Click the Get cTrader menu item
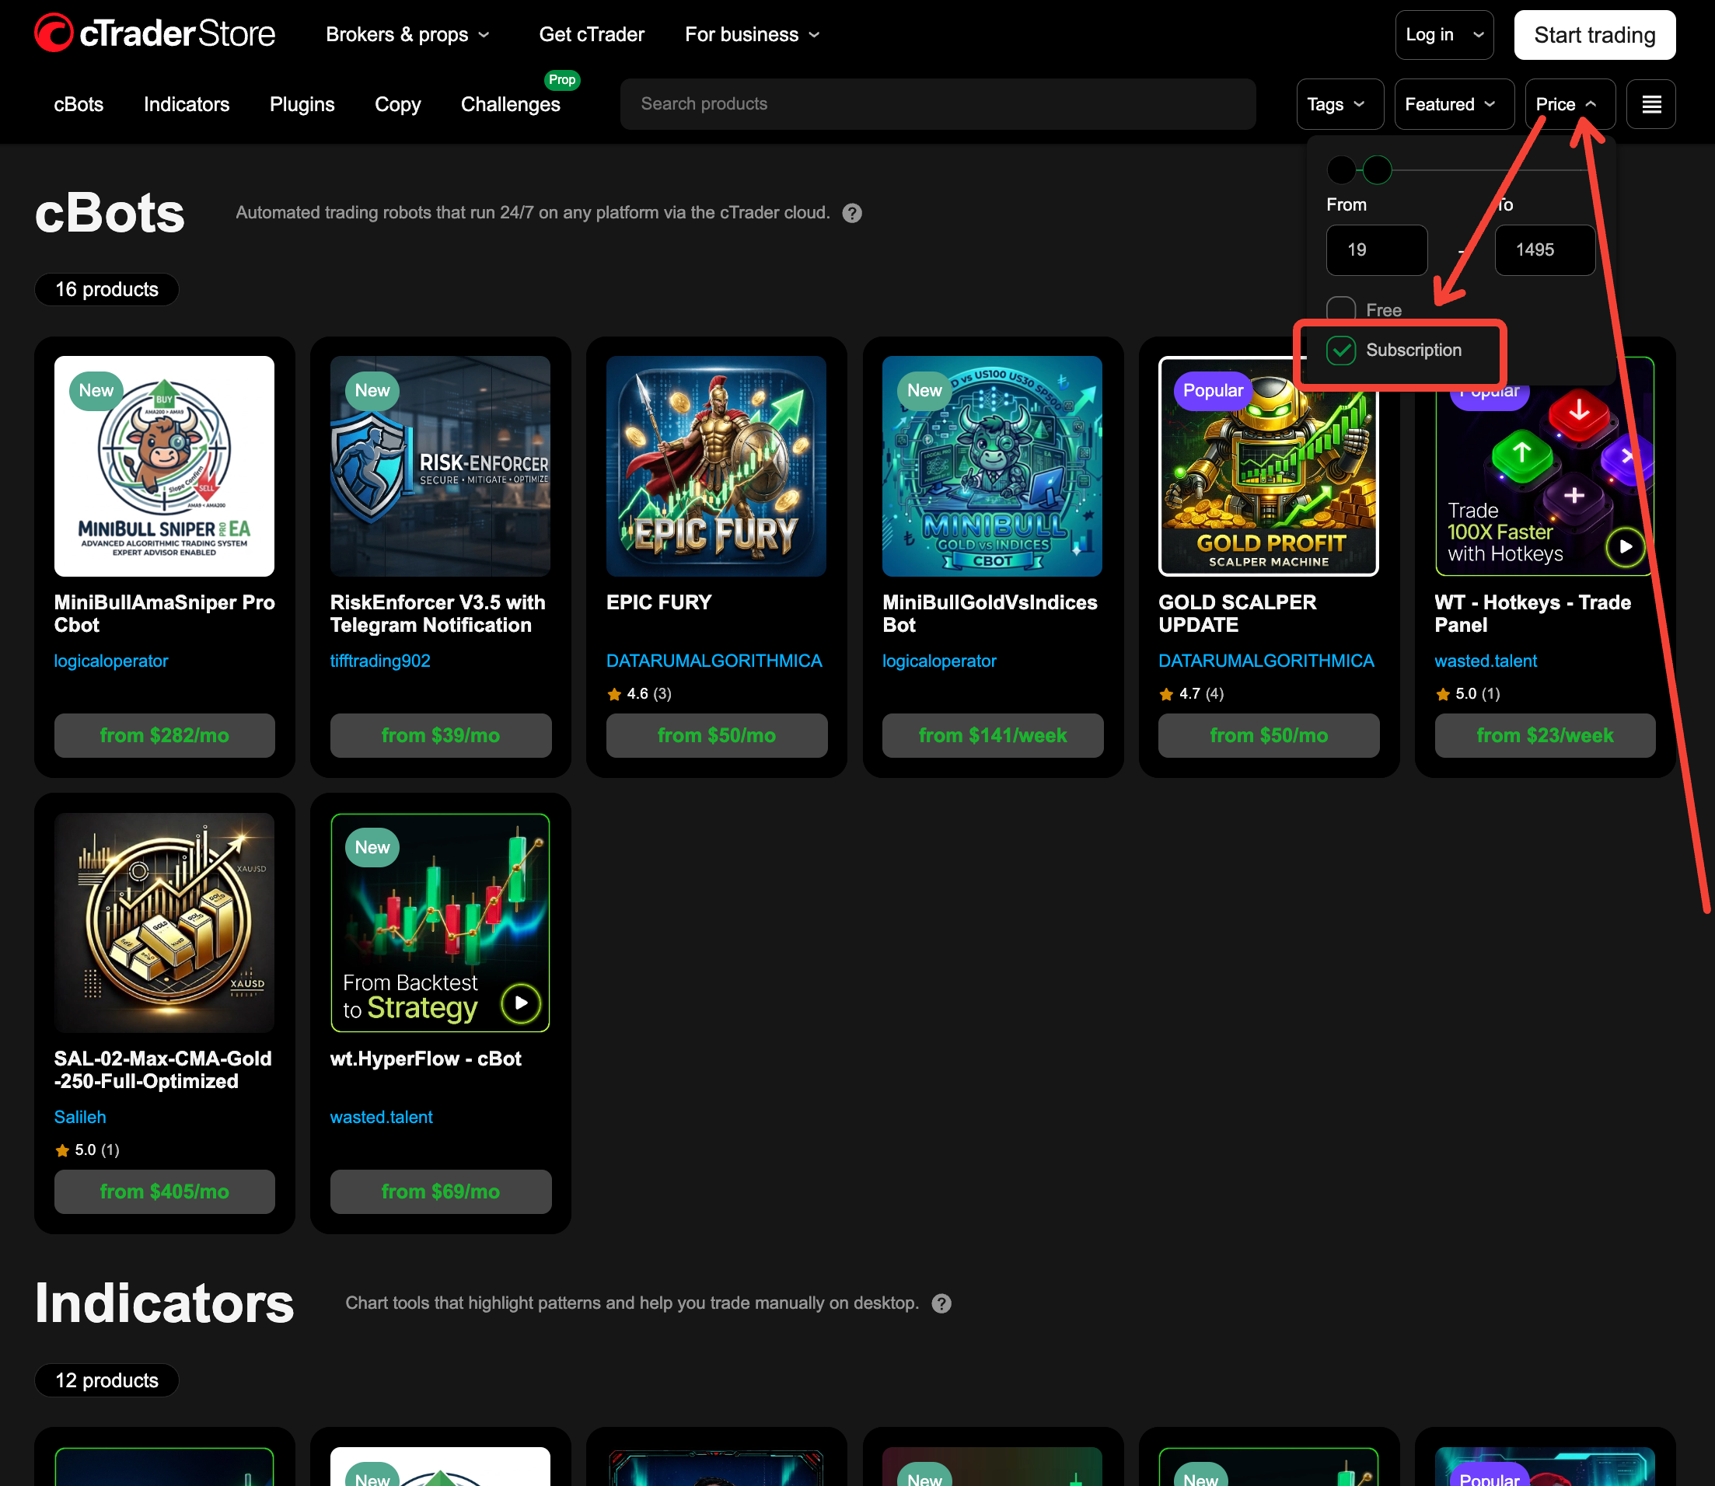This screenshot has width=1715, height=1486. click(x=592, y=35)
